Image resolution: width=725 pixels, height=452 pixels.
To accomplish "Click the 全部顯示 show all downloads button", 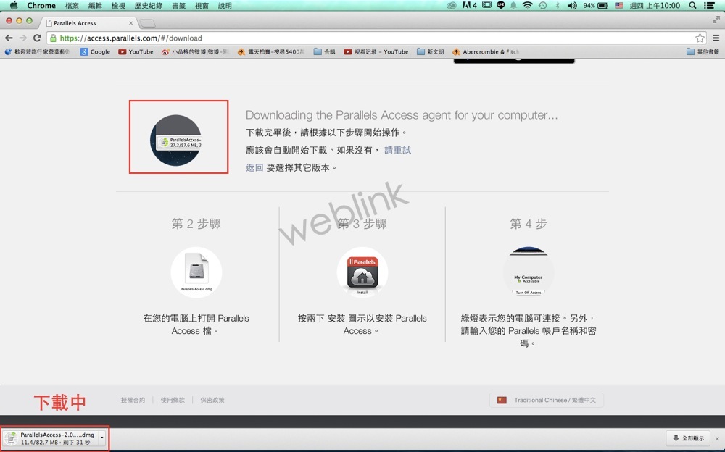I will [x=689, y=438].
